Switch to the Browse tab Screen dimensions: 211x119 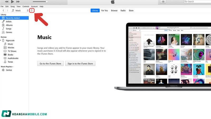[114, 11]
